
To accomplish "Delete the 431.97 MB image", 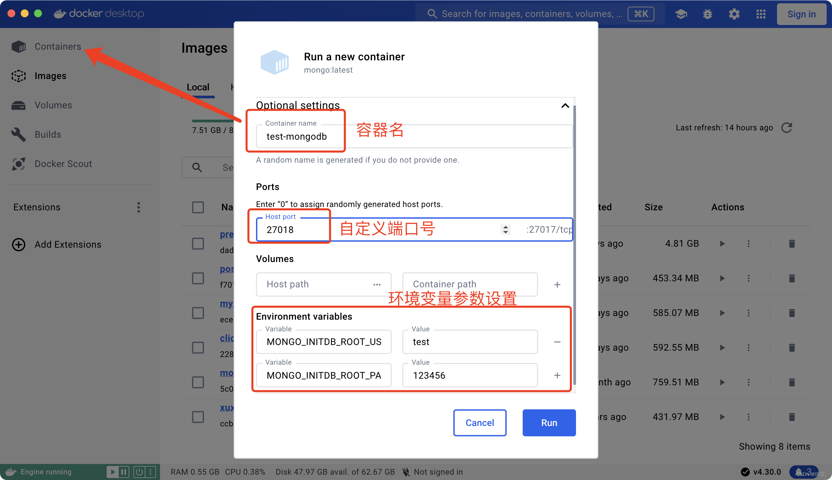I will [x=792, y=417].
